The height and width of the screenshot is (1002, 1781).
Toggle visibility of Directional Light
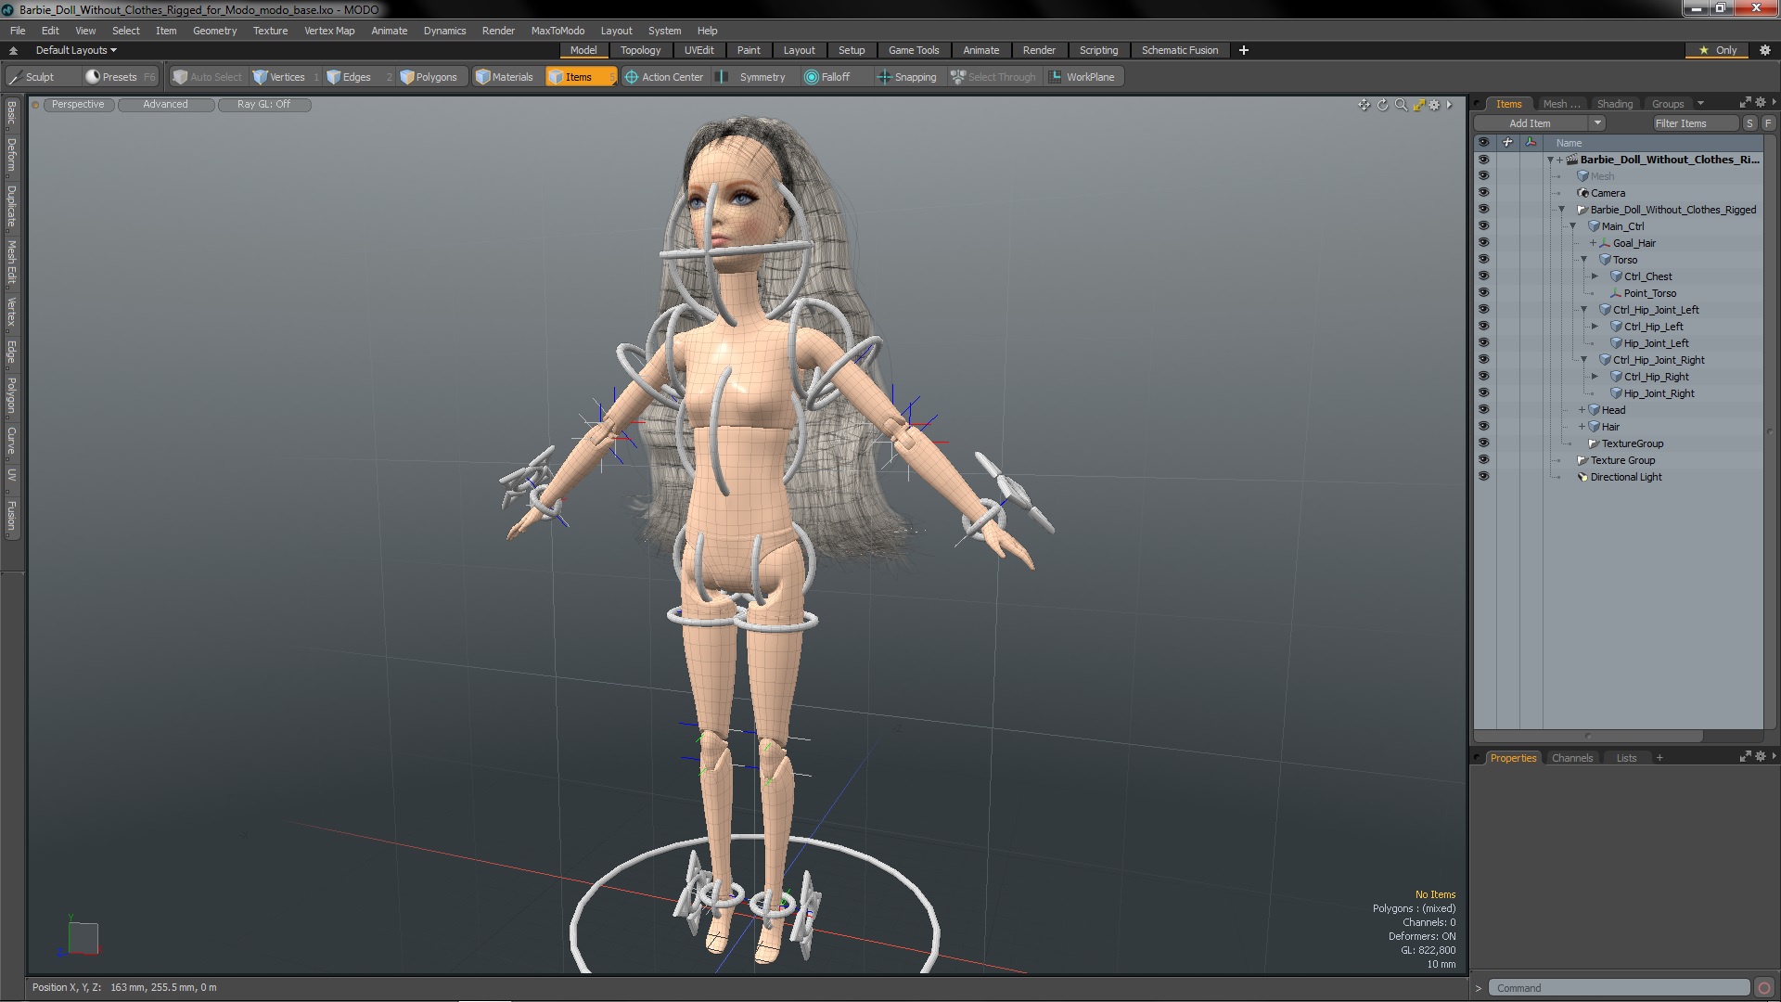click(1483, 477)
